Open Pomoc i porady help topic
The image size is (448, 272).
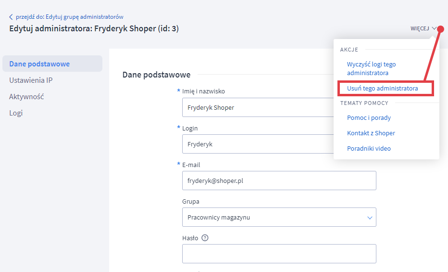pos(369,118)
